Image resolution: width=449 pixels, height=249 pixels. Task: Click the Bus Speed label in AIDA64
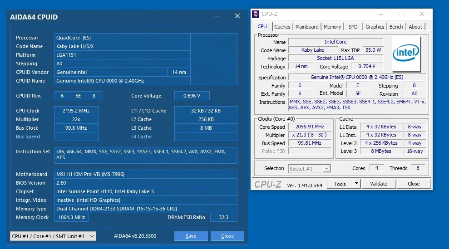click(x=28, y=137)
